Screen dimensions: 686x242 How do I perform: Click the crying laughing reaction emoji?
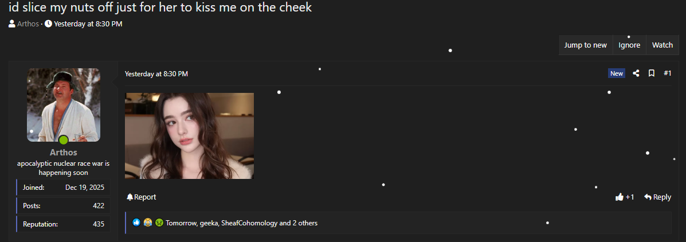click(148, 223)
